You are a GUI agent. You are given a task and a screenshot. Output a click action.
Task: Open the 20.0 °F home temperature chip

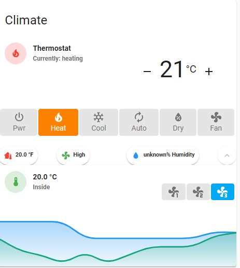tap(19, 155)
